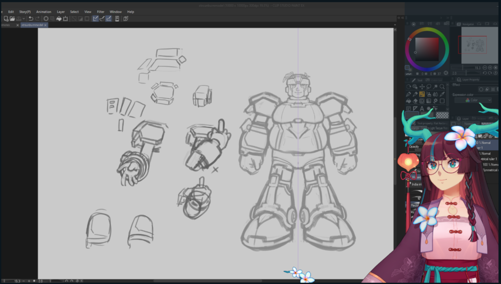Image resolution: width=501 pixels, height=284 pixels.
Task: Toggle the Snap to Grid icon
Action: tap(109, 19)
